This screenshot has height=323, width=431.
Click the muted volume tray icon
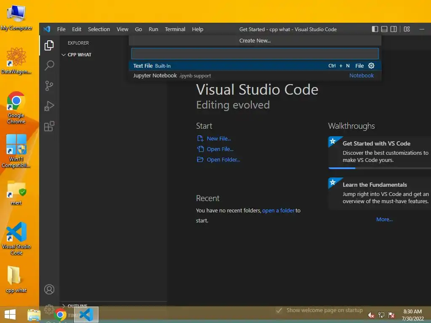(371, 315)
